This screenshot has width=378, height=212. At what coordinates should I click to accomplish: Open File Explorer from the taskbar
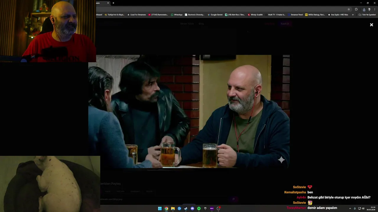[173, 208]
